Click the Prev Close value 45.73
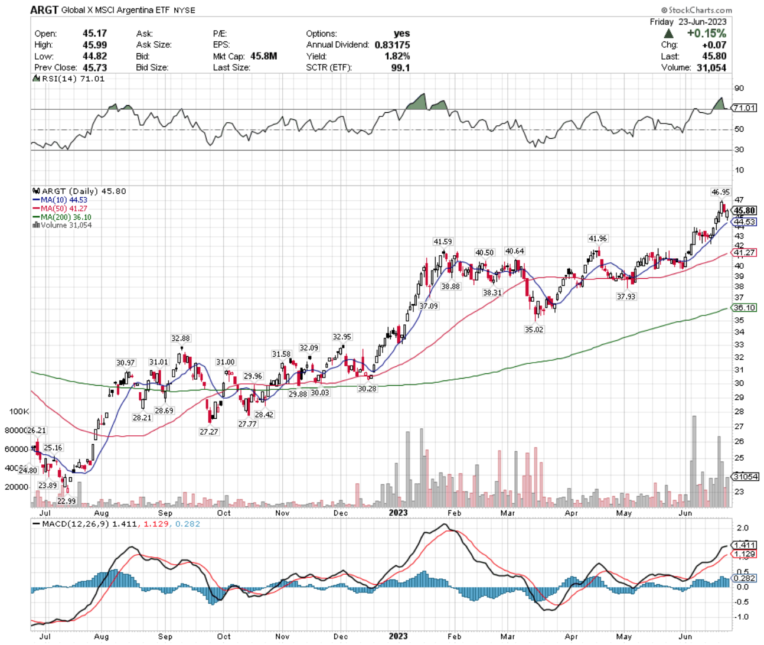 tap(94, 67)
